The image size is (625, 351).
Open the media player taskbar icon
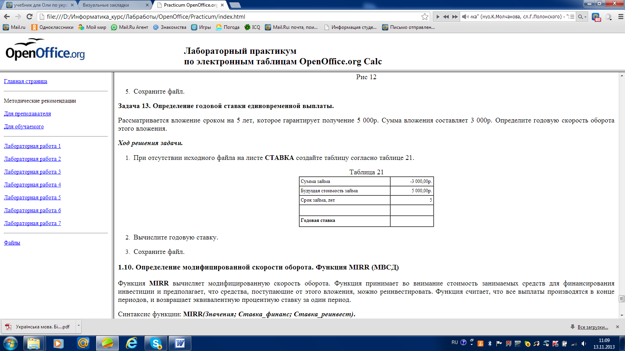click(58, 343)
